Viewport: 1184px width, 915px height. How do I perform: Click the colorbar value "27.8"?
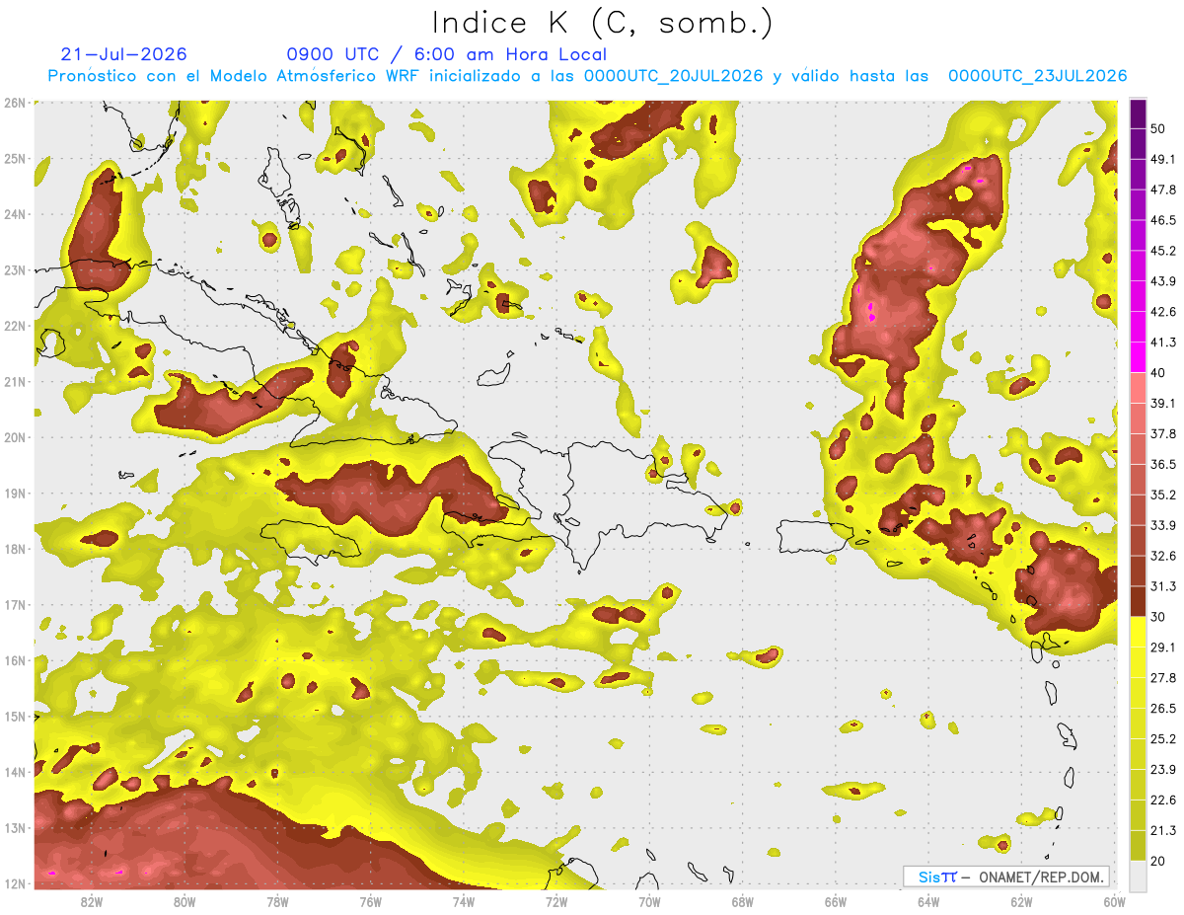pyautogui.click(x=1163, y=678)
